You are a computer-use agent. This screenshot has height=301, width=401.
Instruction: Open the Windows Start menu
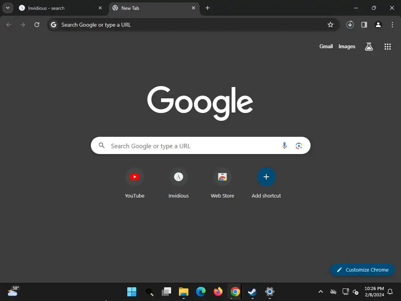point(132,292)
